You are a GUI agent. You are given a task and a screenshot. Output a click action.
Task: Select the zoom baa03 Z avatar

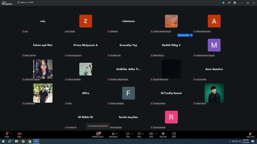[86, 21]
